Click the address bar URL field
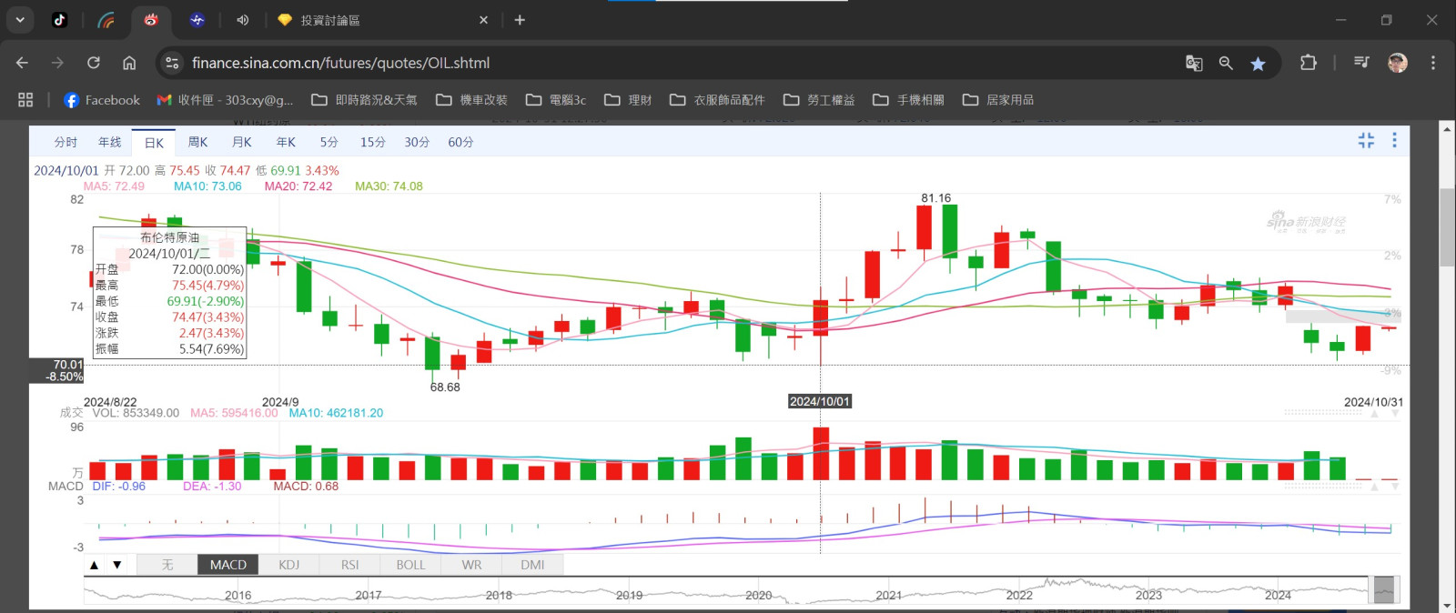The height and width of the screenshot is (613, 1456). pyautogui.click(x=637, y=63)
